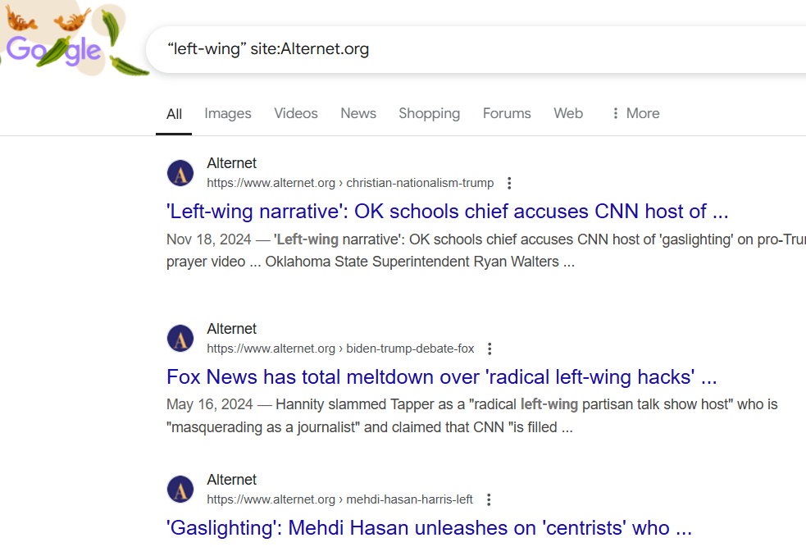Screen dimensions: 806x547
Task: Open the 'Left-wing narrative' OK schools chief article
Action: 447,212
